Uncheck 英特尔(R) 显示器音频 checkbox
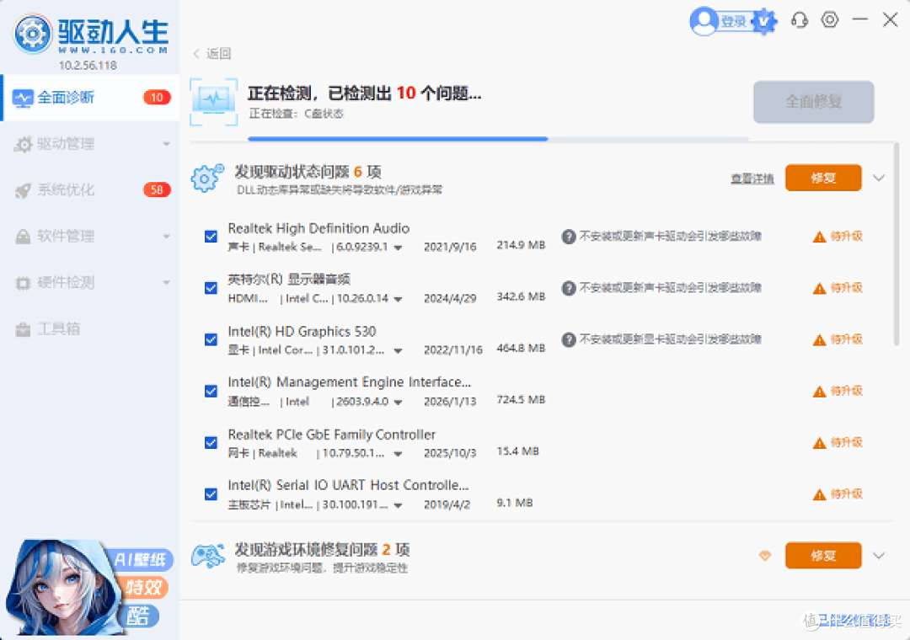Screen dimensions: 910x640 tap(211, 288)
